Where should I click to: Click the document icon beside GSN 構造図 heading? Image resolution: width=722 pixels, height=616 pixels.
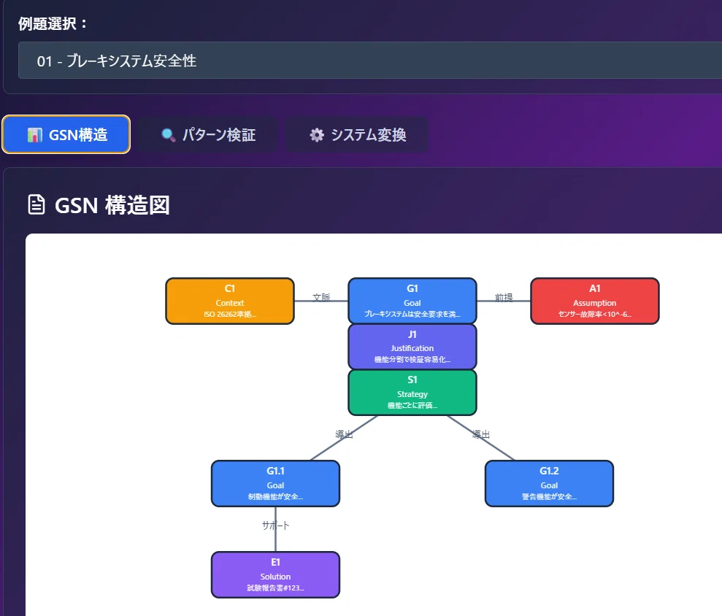click(37, 205)
